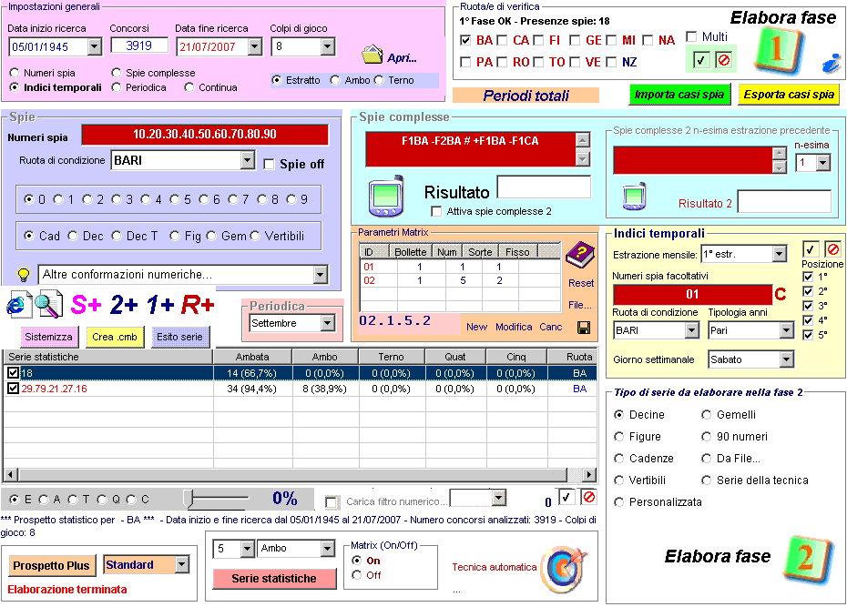Click the PDA icon under Spie complesse
This screenshot has width=847, height=607.
click(385, 196)
